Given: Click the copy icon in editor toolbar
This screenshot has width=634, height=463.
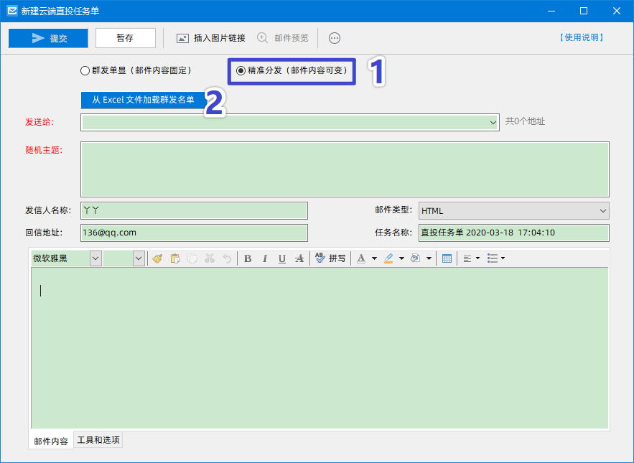Looking at the screenshot, I should (192, 258).
